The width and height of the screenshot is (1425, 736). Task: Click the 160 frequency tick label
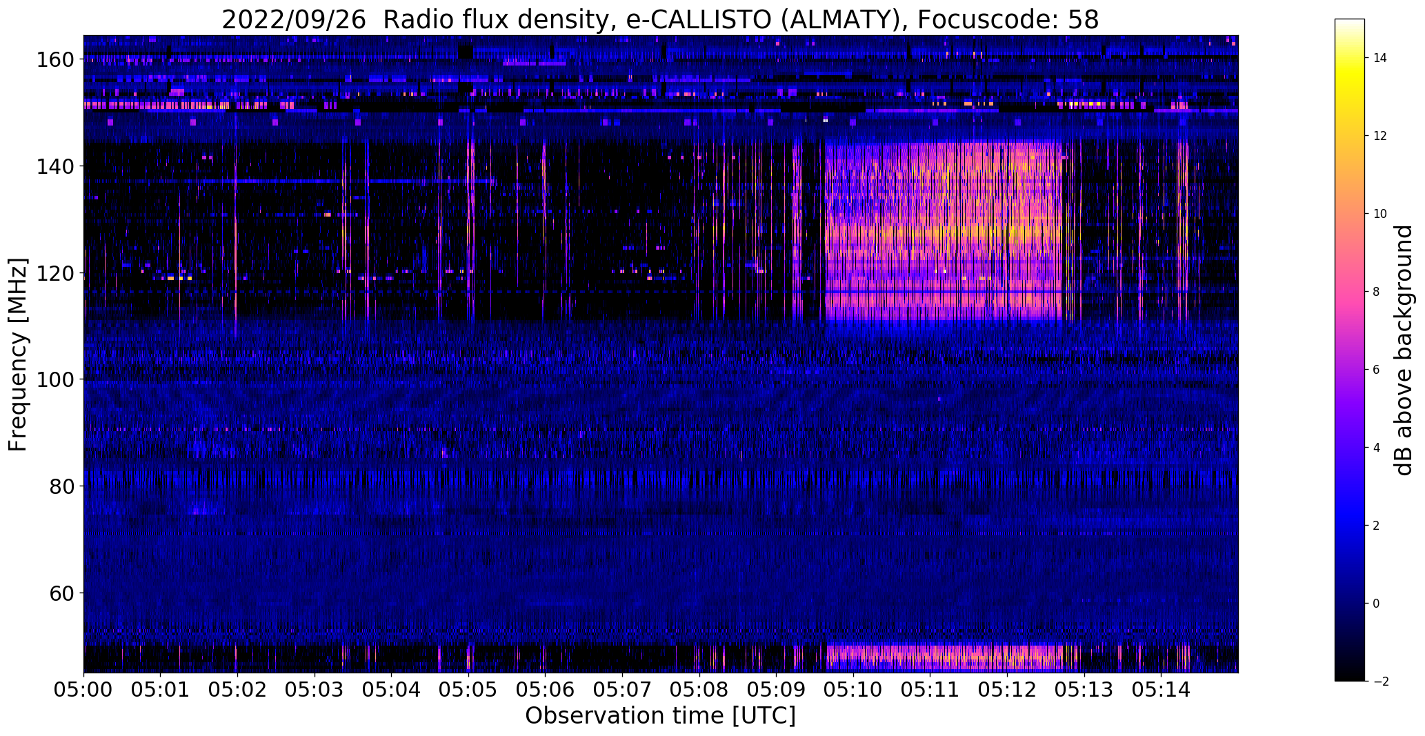[54, 59]
